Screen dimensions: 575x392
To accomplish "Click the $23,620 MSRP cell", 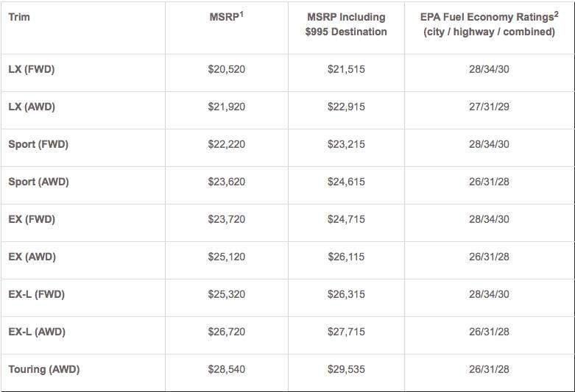I will 226,182.
